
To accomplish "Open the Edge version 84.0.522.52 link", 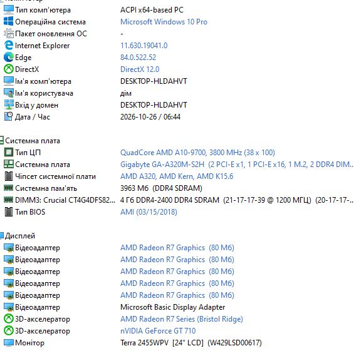I will click(x=138, y=58).
